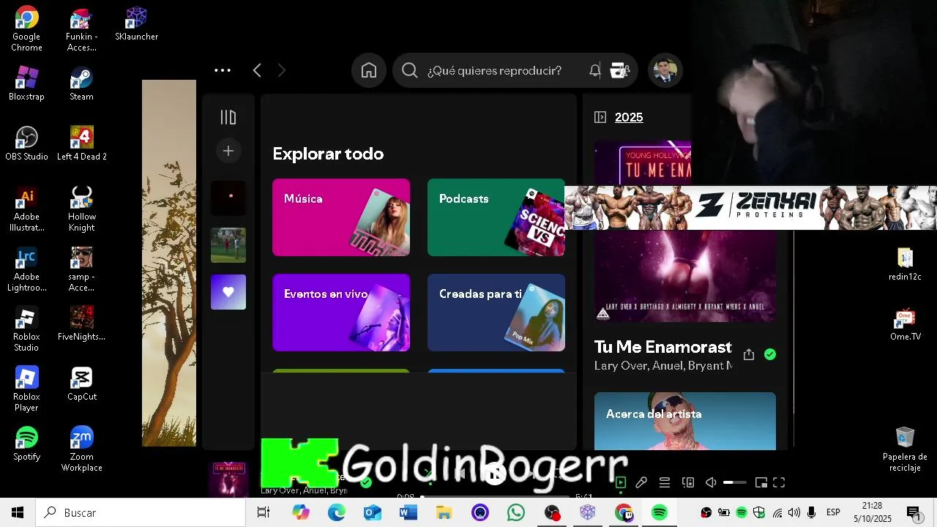937x527 pixels.
Task: Open Steam desktop shortcut
Action: coord(81,84)
